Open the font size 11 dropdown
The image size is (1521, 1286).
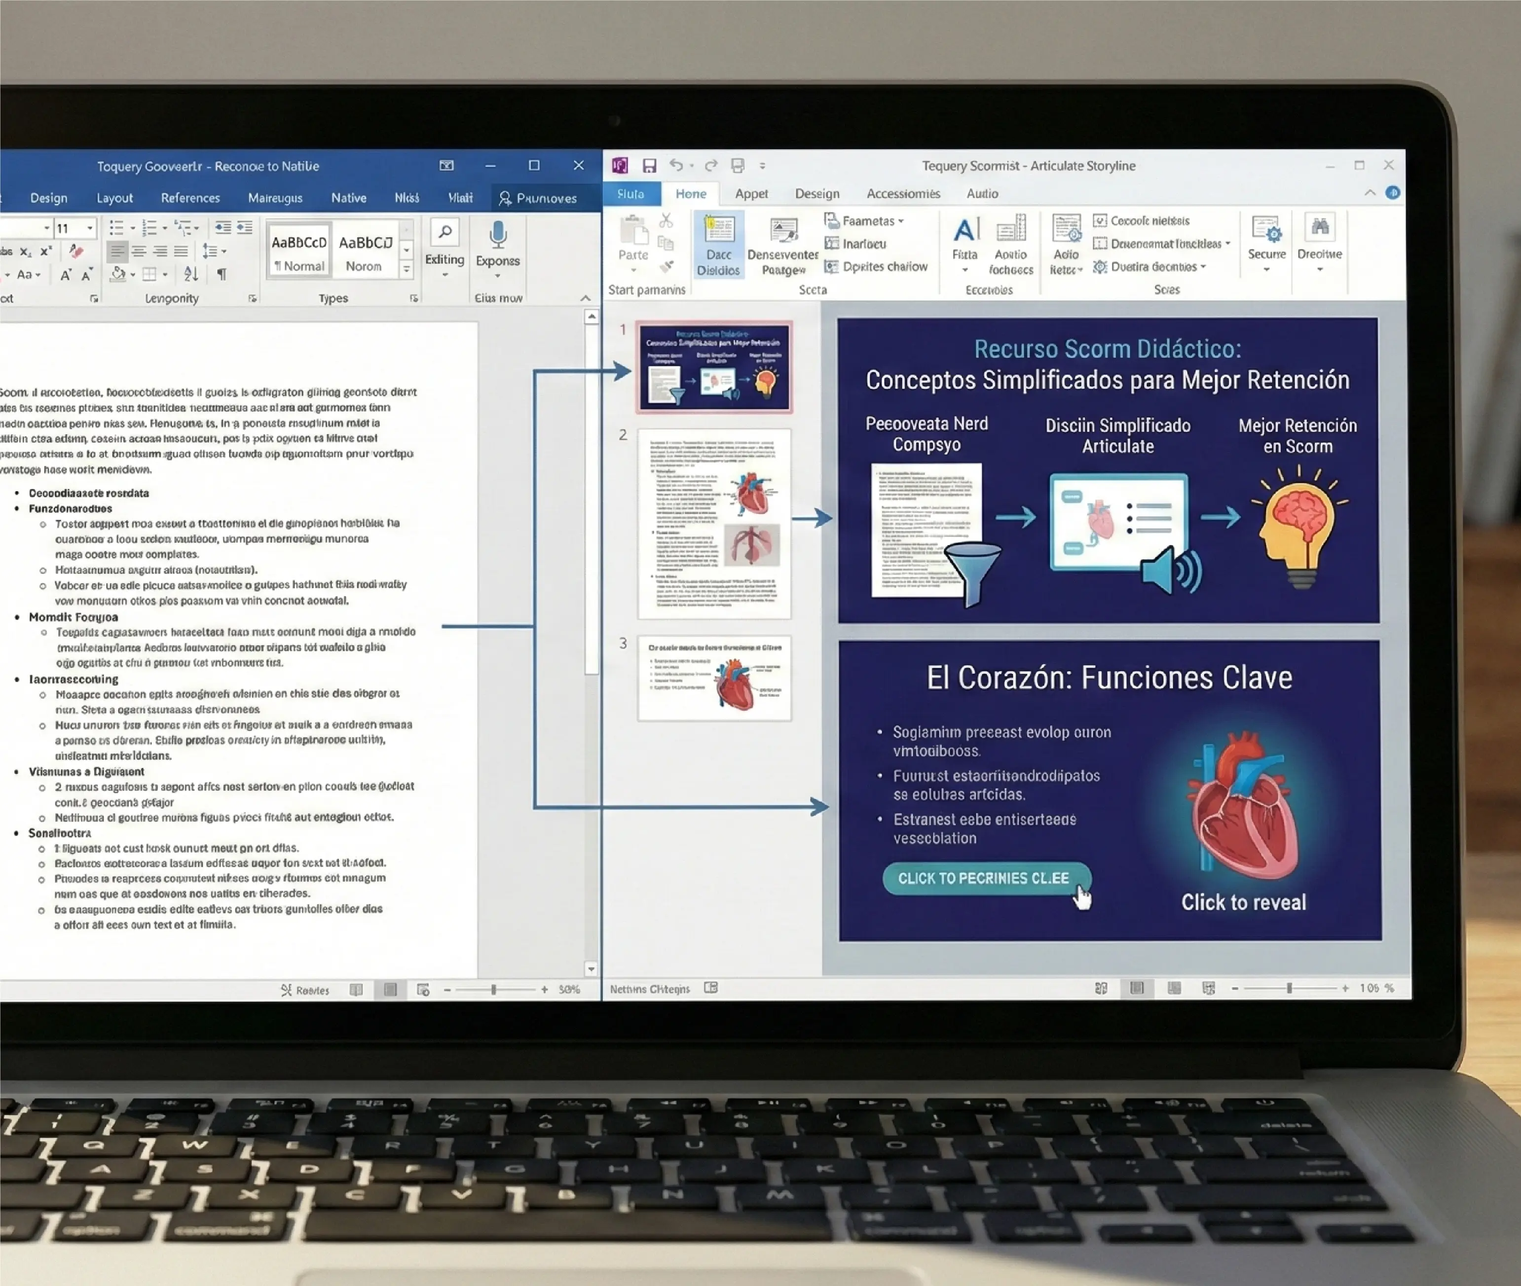pyautogui.click(x=90, y=228)
